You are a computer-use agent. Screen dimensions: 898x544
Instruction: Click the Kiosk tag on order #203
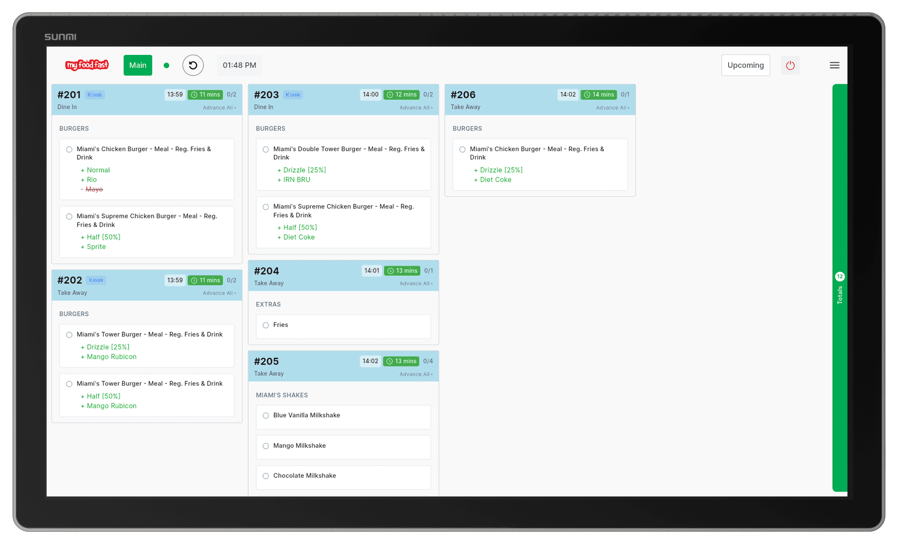tap(293, 95)
